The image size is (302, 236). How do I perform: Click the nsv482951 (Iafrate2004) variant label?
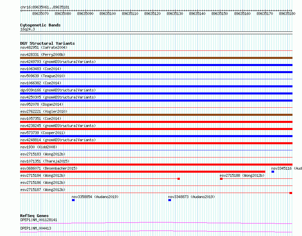pos(44,47)
